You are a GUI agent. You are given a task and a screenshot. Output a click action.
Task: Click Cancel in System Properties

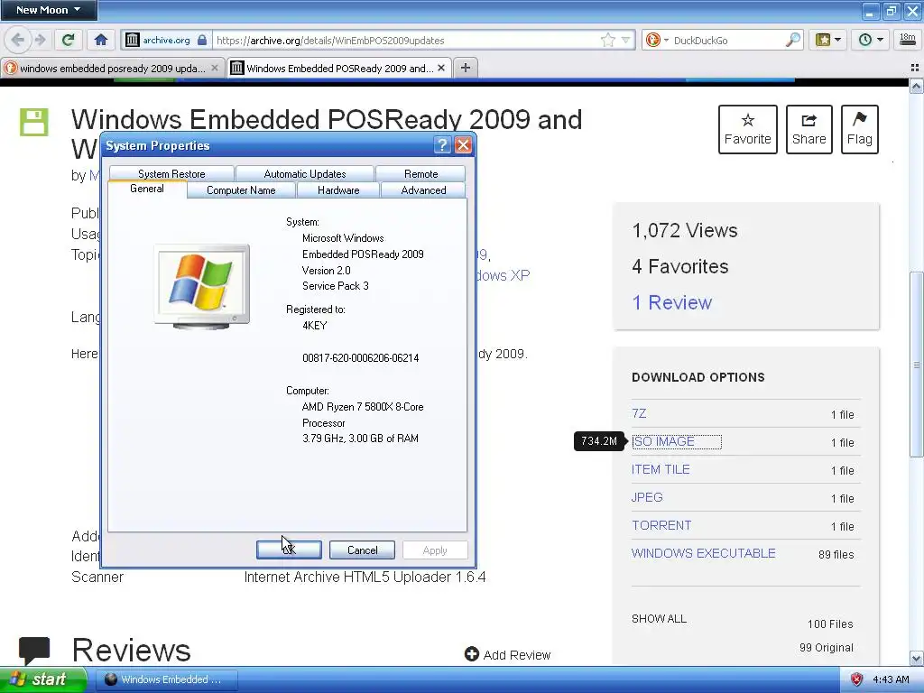(363, 550)
